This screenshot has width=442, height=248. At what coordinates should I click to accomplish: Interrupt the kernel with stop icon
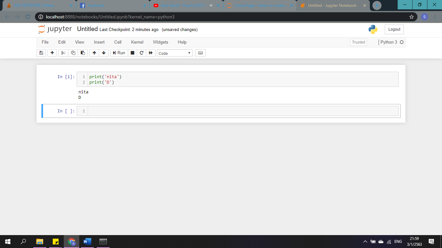(x=132, y=53)
